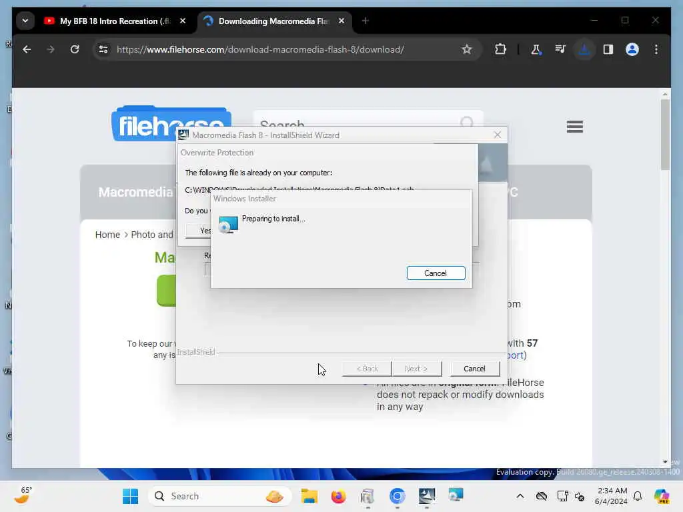Expand the tab search dropdown arrow
The width and height of the screenshot is (683, 512).
pyautogui.click(x=25, y=21)
